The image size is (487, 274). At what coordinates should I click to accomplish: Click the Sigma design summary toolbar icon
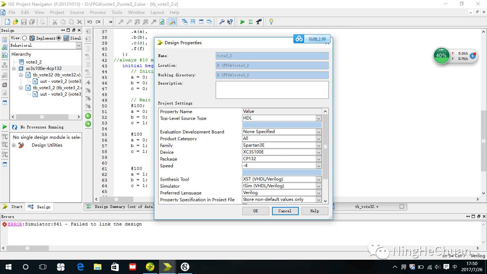(x=251, y=22)
